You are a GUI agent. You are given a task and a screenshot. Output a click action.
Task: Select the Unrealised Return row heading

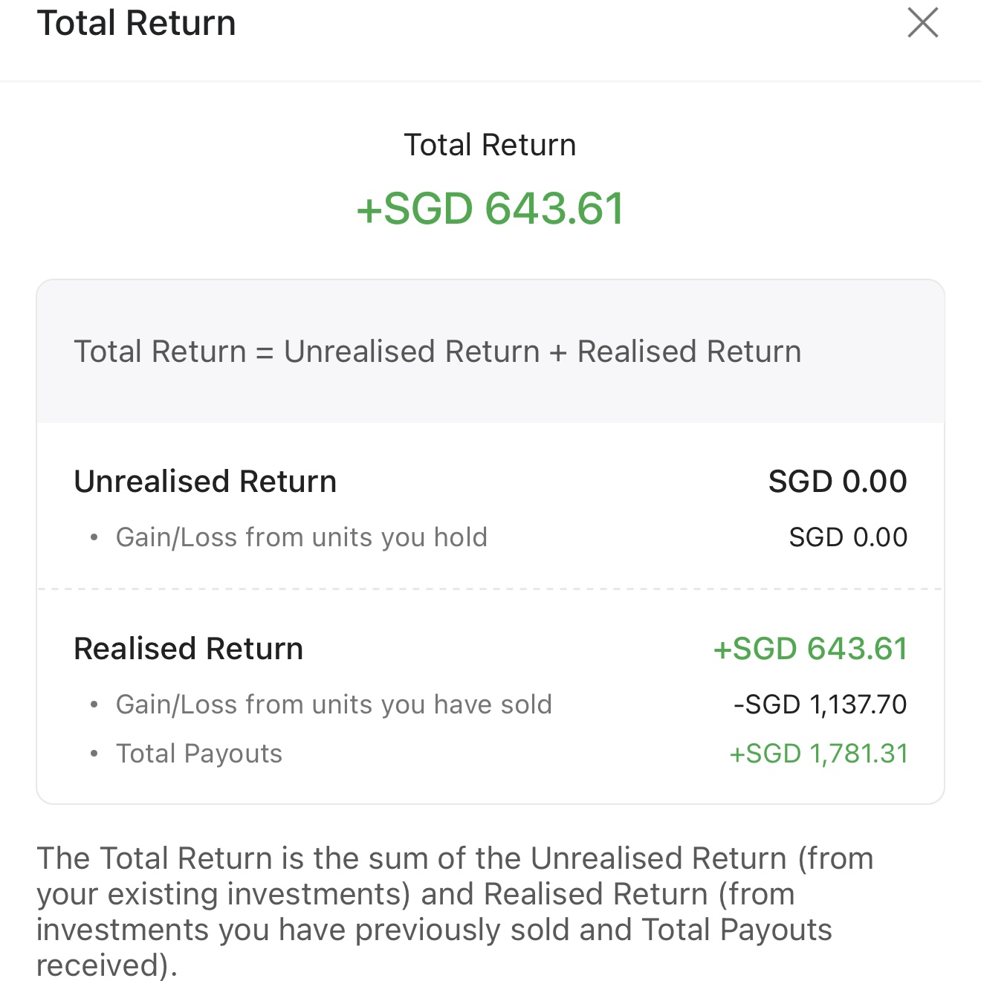206,482
